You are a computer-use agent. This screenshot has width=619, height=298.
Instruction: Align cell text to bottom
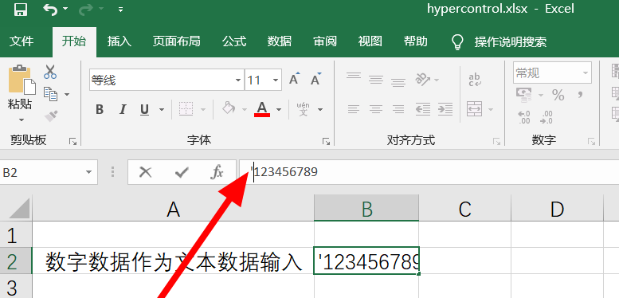(398, 83)
